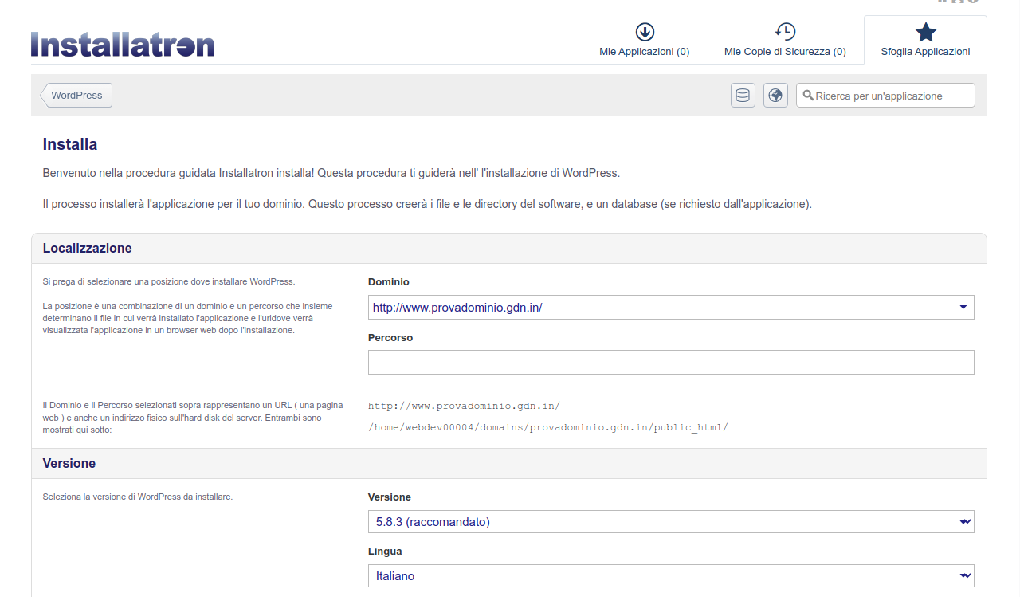Click text 'Si prega di selezionare una posizione'
Screen dimensions: 1020x597
[168, 281]
